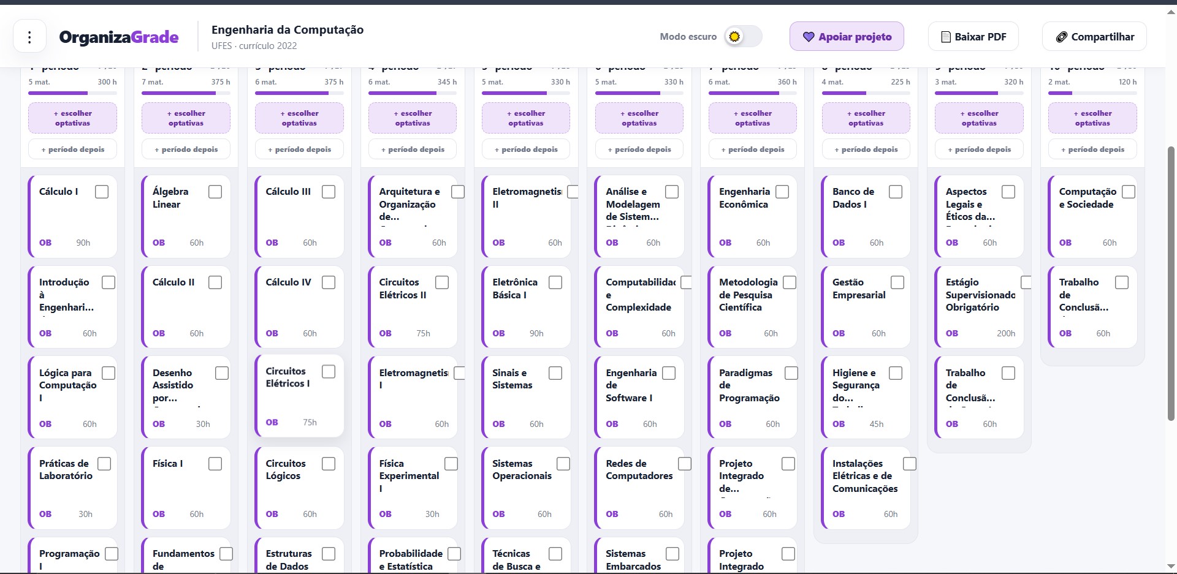1177x574 pixels.
Task: Mark Álgebra Linear as completed
Action: point(215,192)
